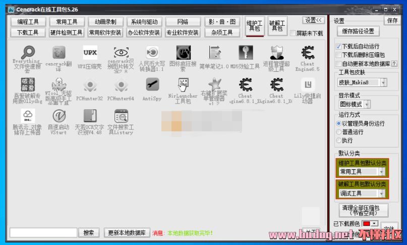Click 清理全部压缩包 button

coord(364,210)
